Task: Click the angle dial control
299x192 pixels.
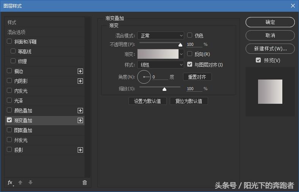Action: pyautogui.click(x=144, y=77)
